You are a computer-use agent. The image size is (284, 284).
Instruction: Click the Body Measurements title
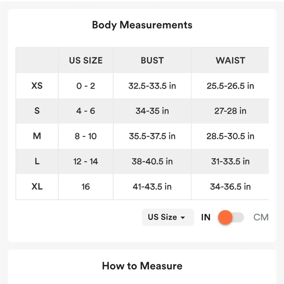pyautogui.click(x=142, y=25)
